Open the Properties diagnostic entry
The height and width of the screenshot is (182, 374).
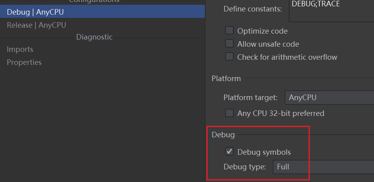[24, 63]
